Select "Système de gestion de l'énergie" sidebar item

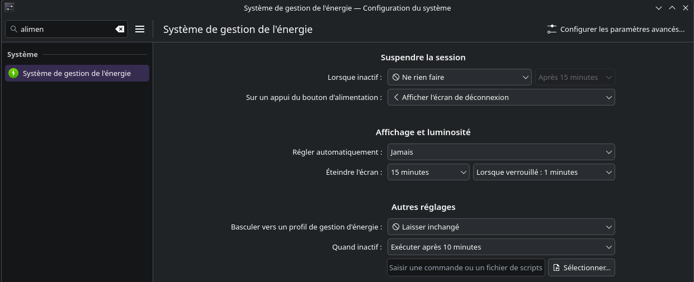tap(77, 73)
